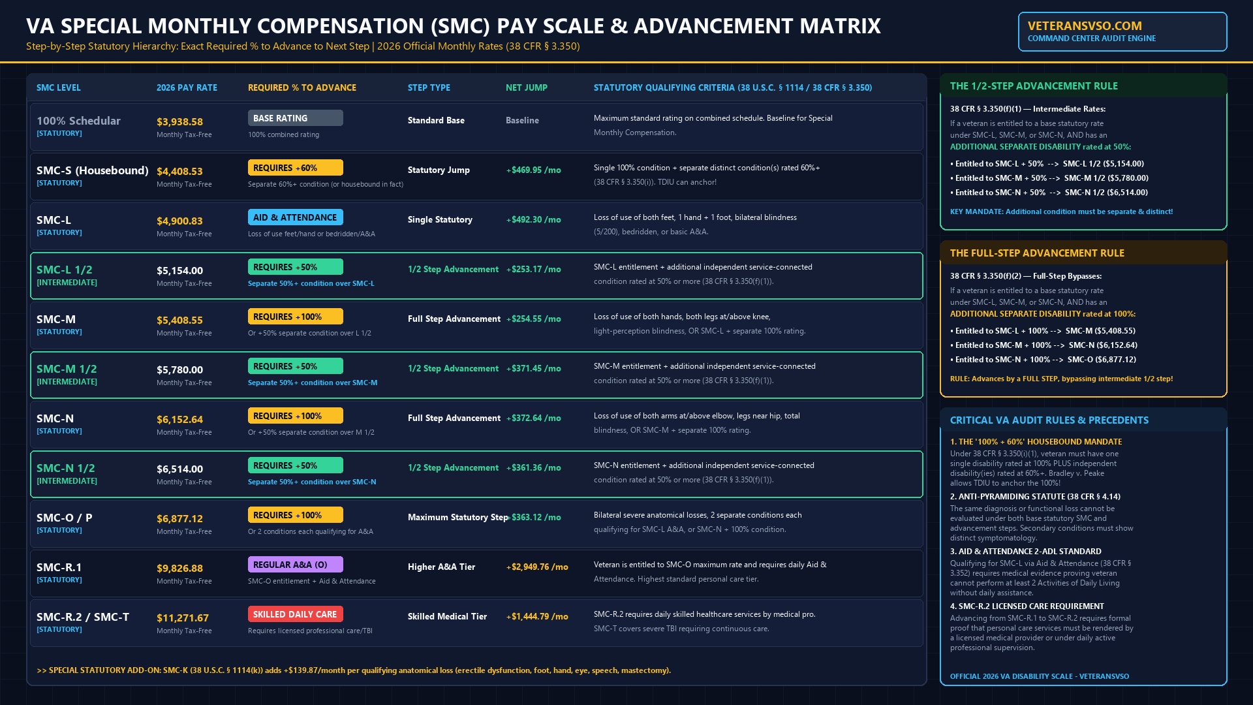Image resolution: width=1253 pixels, height=705 pixels.
Task: Click the $9,826.88 pay rate
Action: tap(179, 568)
